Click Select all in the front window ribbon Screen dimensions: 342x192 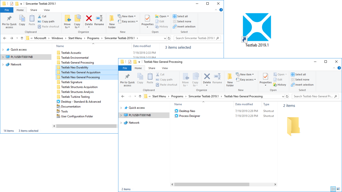click(298, 75)
